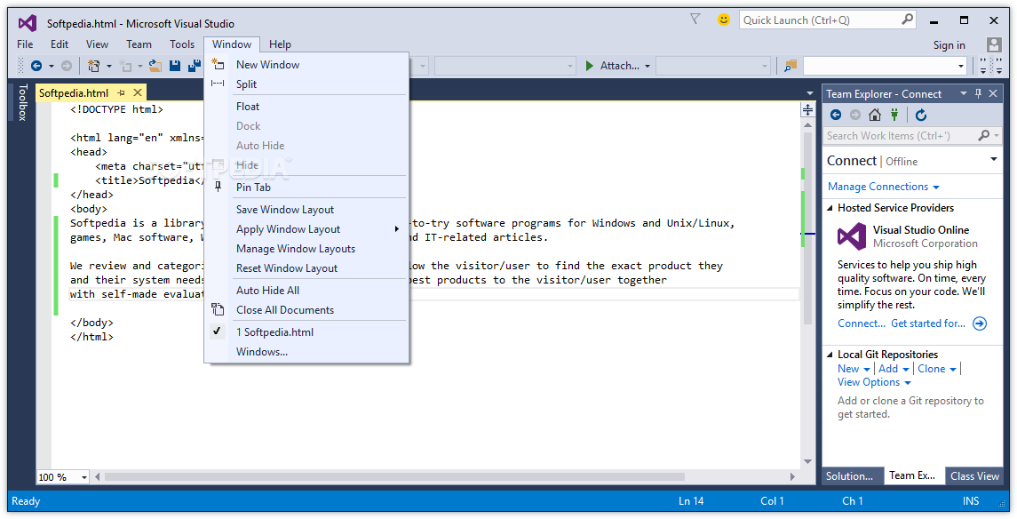1017x519 pixels.
Task: Click the Visual Studio Online logo
Action: click(852, 236)
